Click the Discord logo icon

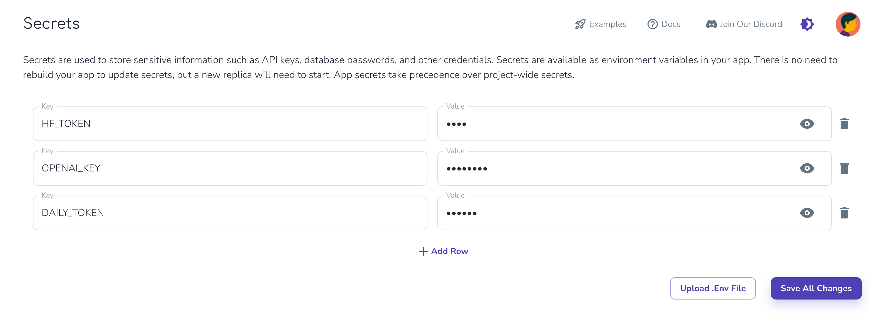coord(711,24)
